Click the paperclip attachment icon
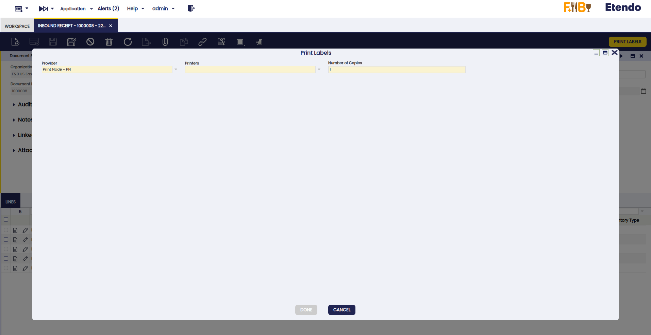The width and height of the screenshot is (651, 335). [165, 42]
